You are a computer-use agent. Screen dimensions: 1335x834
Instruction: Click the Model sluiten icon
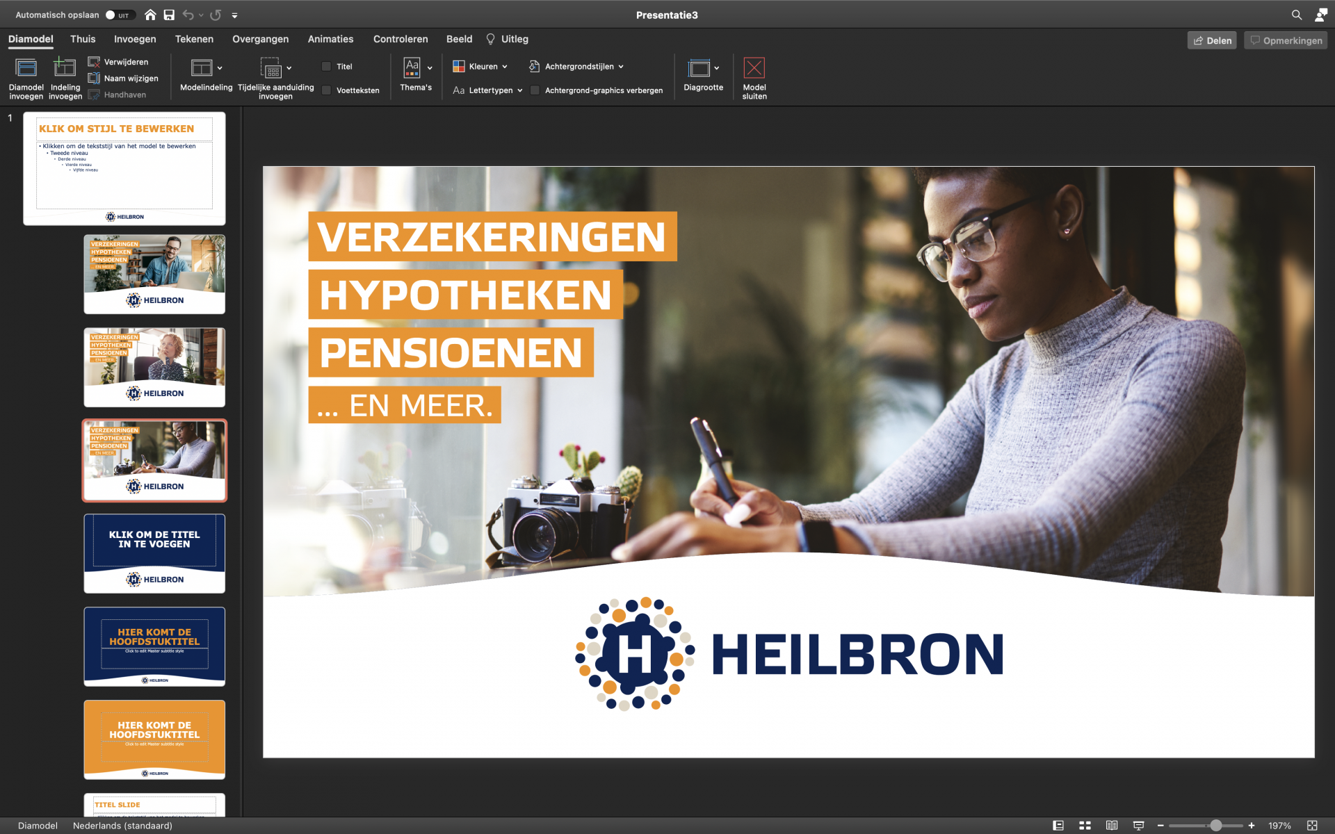[754, 68]
